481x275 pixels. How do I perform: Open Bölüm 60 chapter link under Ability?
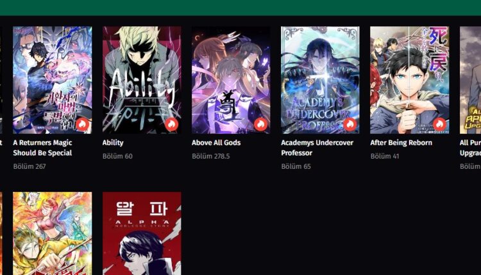click(x=117, y=156)
